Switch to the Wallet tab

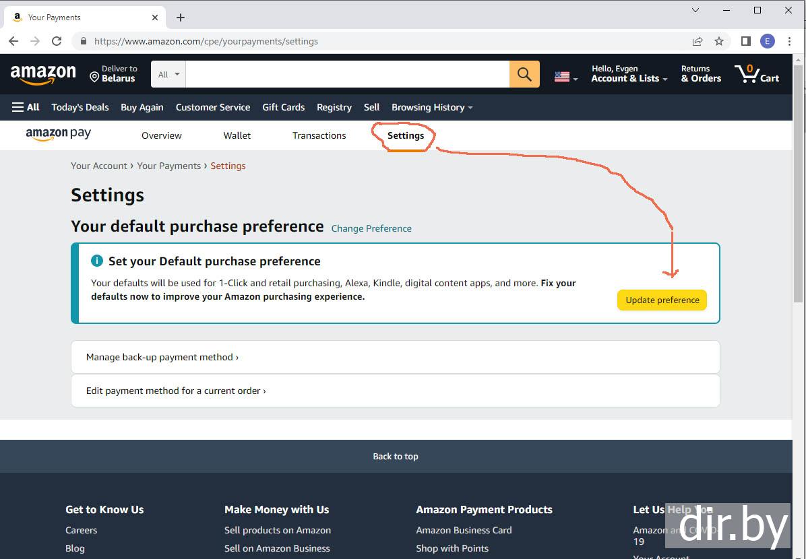(237, 135)
